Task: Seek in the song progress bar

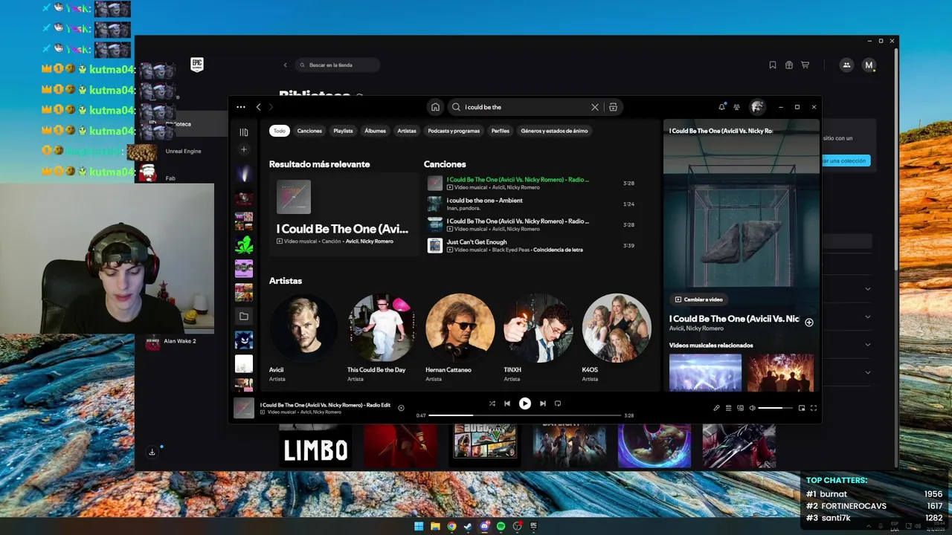Action: click(x=524, y=415)
